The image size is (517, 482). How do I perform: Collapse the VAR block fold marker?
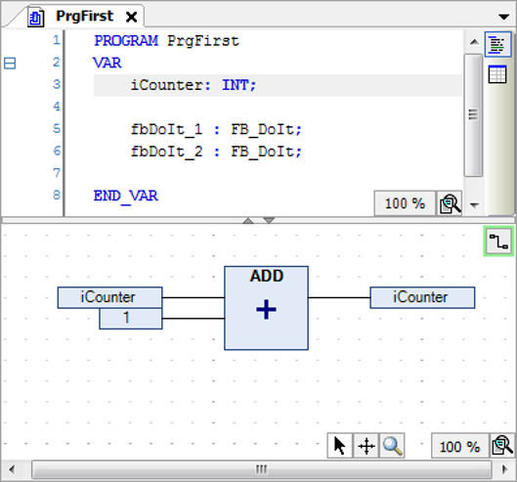[x=10, y=63]
